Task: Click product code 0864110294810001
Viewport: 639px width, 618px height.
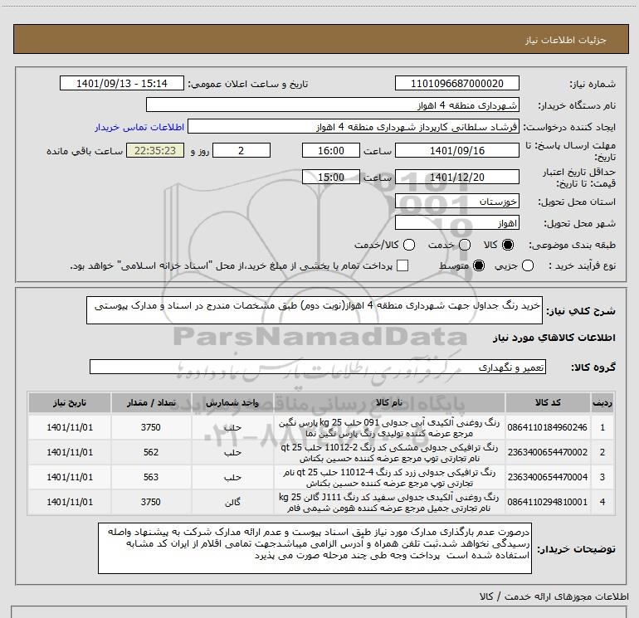Action: pyautogui.click(x=548, y=502)
